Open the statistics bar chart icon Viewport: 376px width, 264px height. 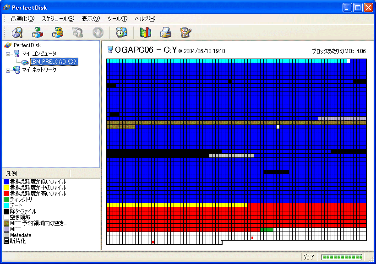(x=145, y=32)
